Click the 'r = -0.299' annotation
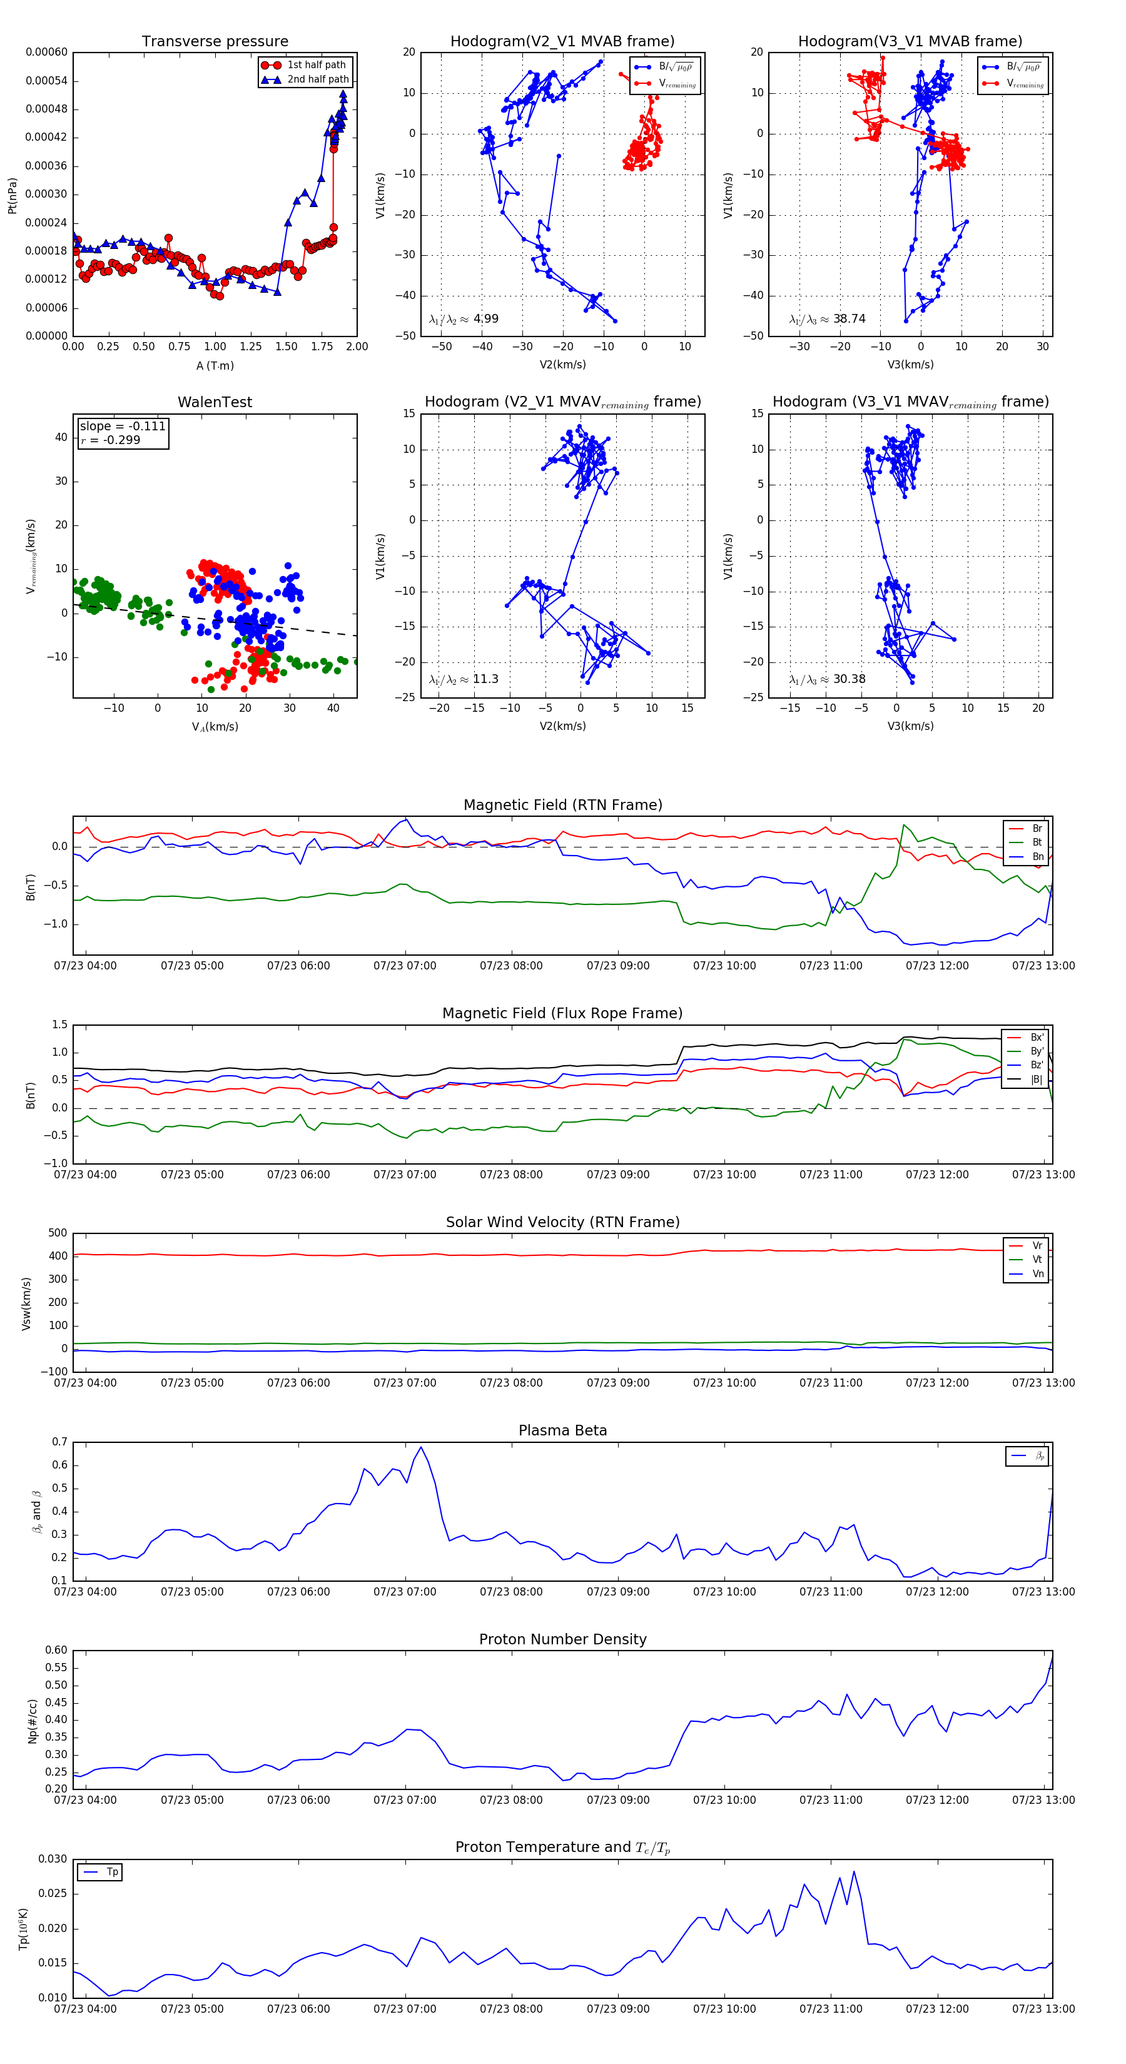Image resolution: width=1126 pixels, height=2064 pixels. (111, 440)
